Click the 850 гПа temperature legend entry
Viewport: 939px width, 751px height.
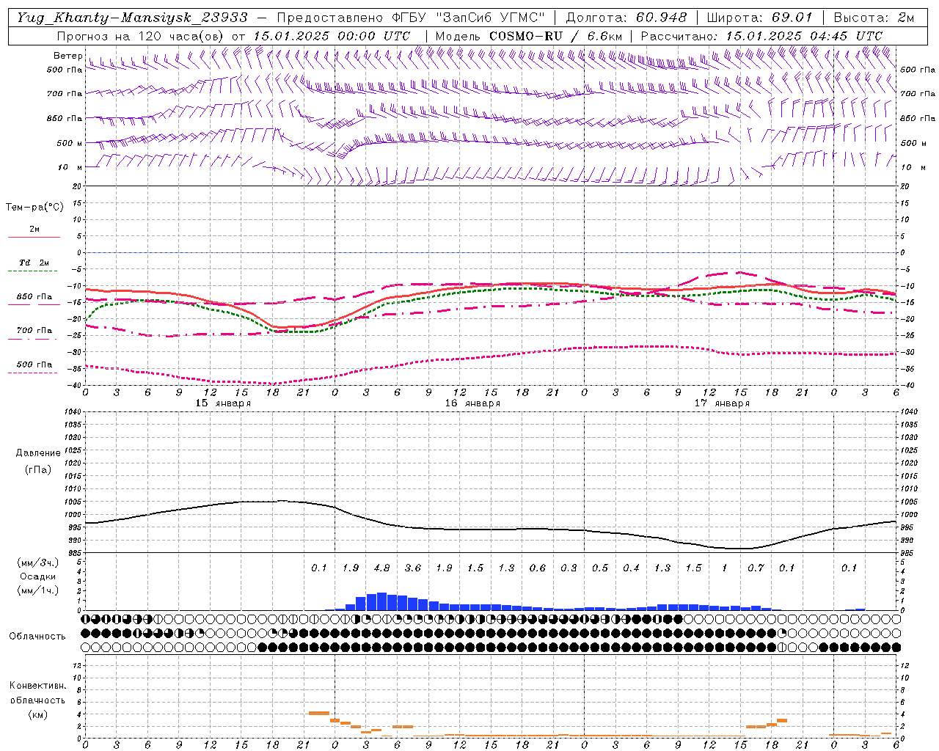click(34, 297)
